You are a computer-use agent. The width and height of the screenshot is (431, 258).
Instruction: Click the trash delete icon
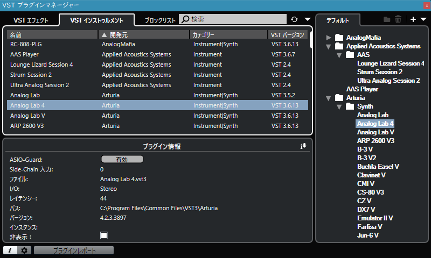398,19
